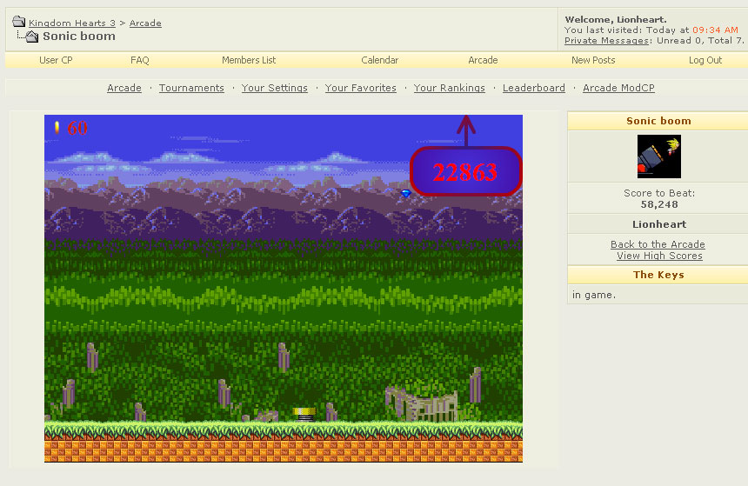
Task: Go to User CP in navigation bar
Action: 56,60
